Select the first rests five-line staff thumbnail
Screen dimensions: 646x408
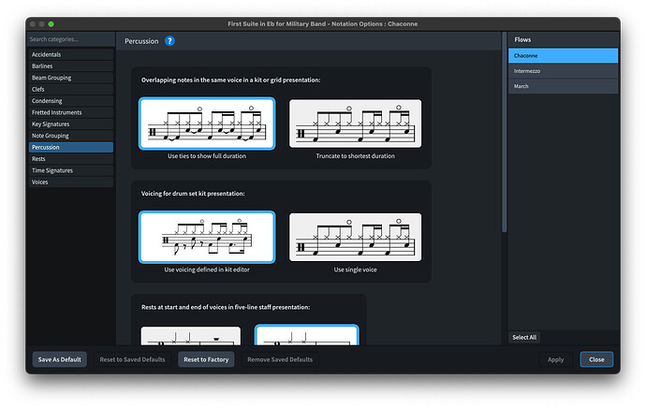191,336
